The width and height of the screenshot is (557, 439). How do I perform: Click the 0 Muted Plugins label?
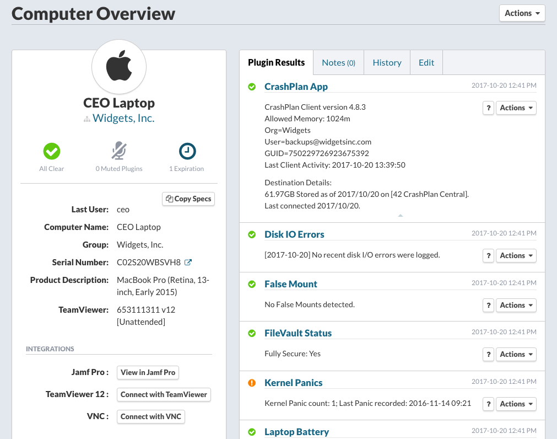click(119, 169)
